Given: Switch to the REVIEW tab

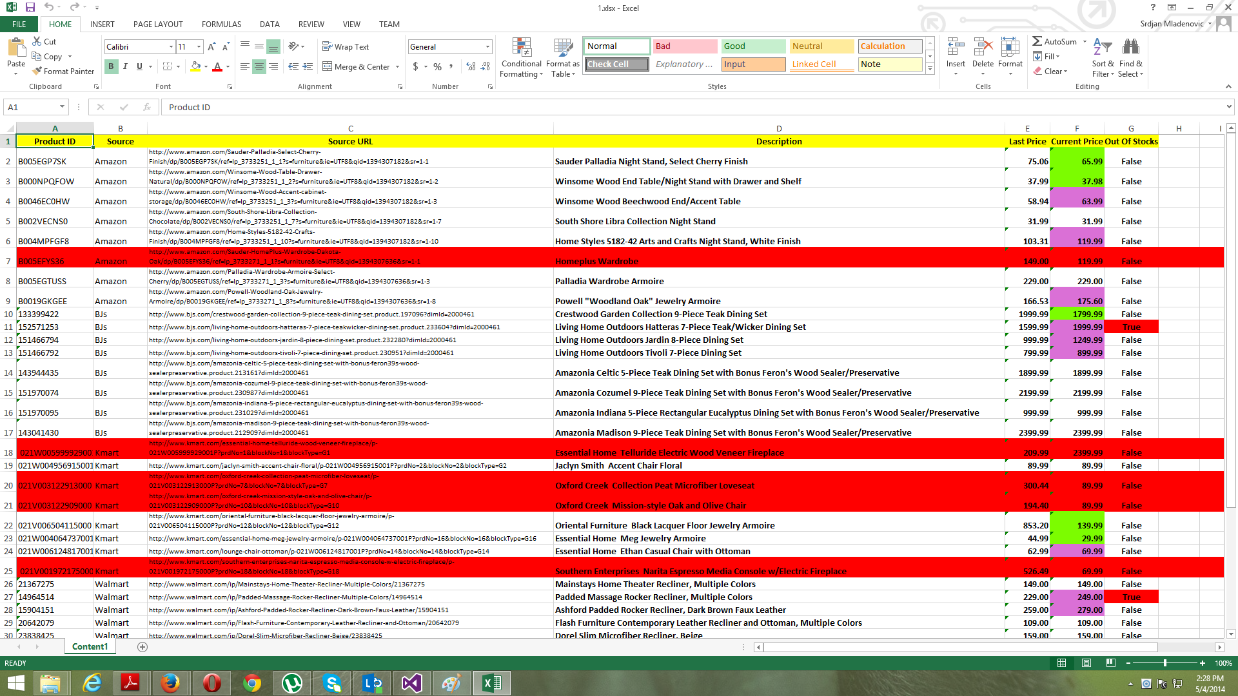Looking at the screenshot, I should point(311,24).
